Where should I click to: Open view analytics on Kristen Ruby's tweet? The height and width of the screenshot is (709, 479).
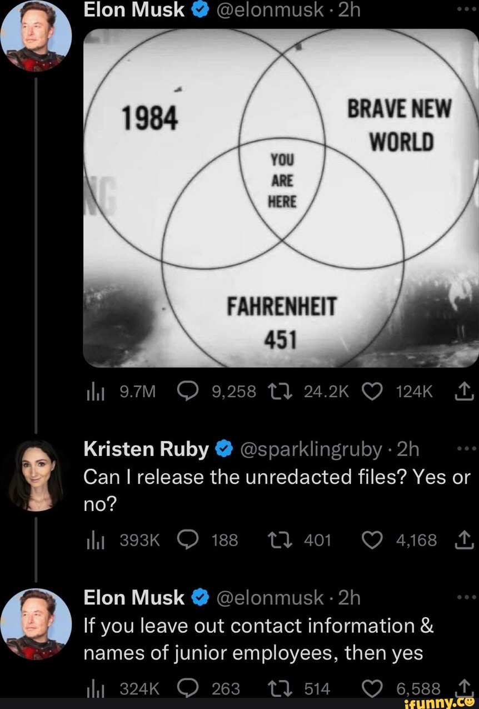coord(97,539)
